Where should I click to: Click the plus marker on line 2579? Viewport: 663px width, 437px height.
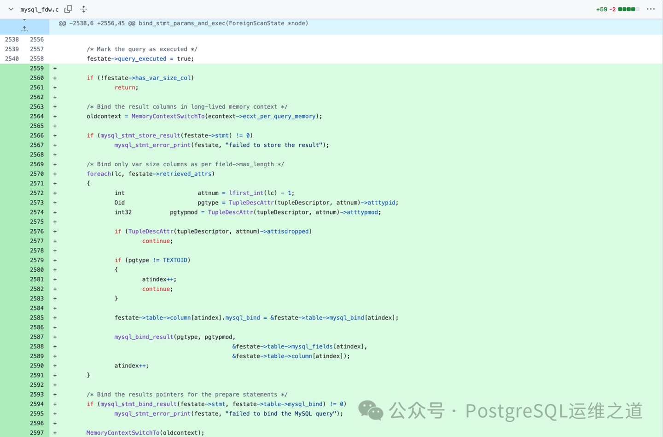coord(55,260)
